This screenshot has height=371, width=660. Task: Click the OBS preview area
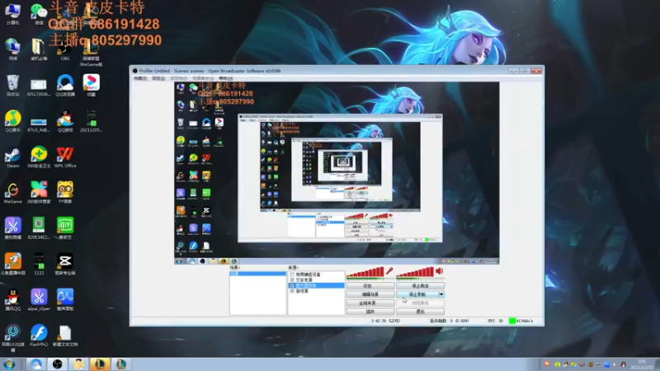[337, 173]
